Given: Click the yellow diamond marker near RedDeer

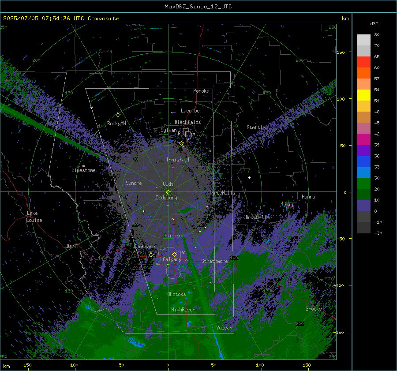Looking at the screenshot, I should point(181,143).
